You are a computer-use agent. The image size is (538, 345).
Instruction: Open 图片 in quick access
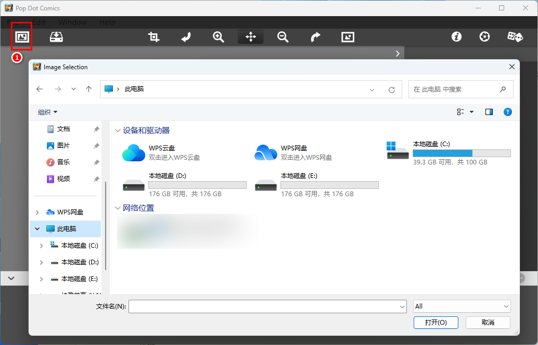pos(63,146)
